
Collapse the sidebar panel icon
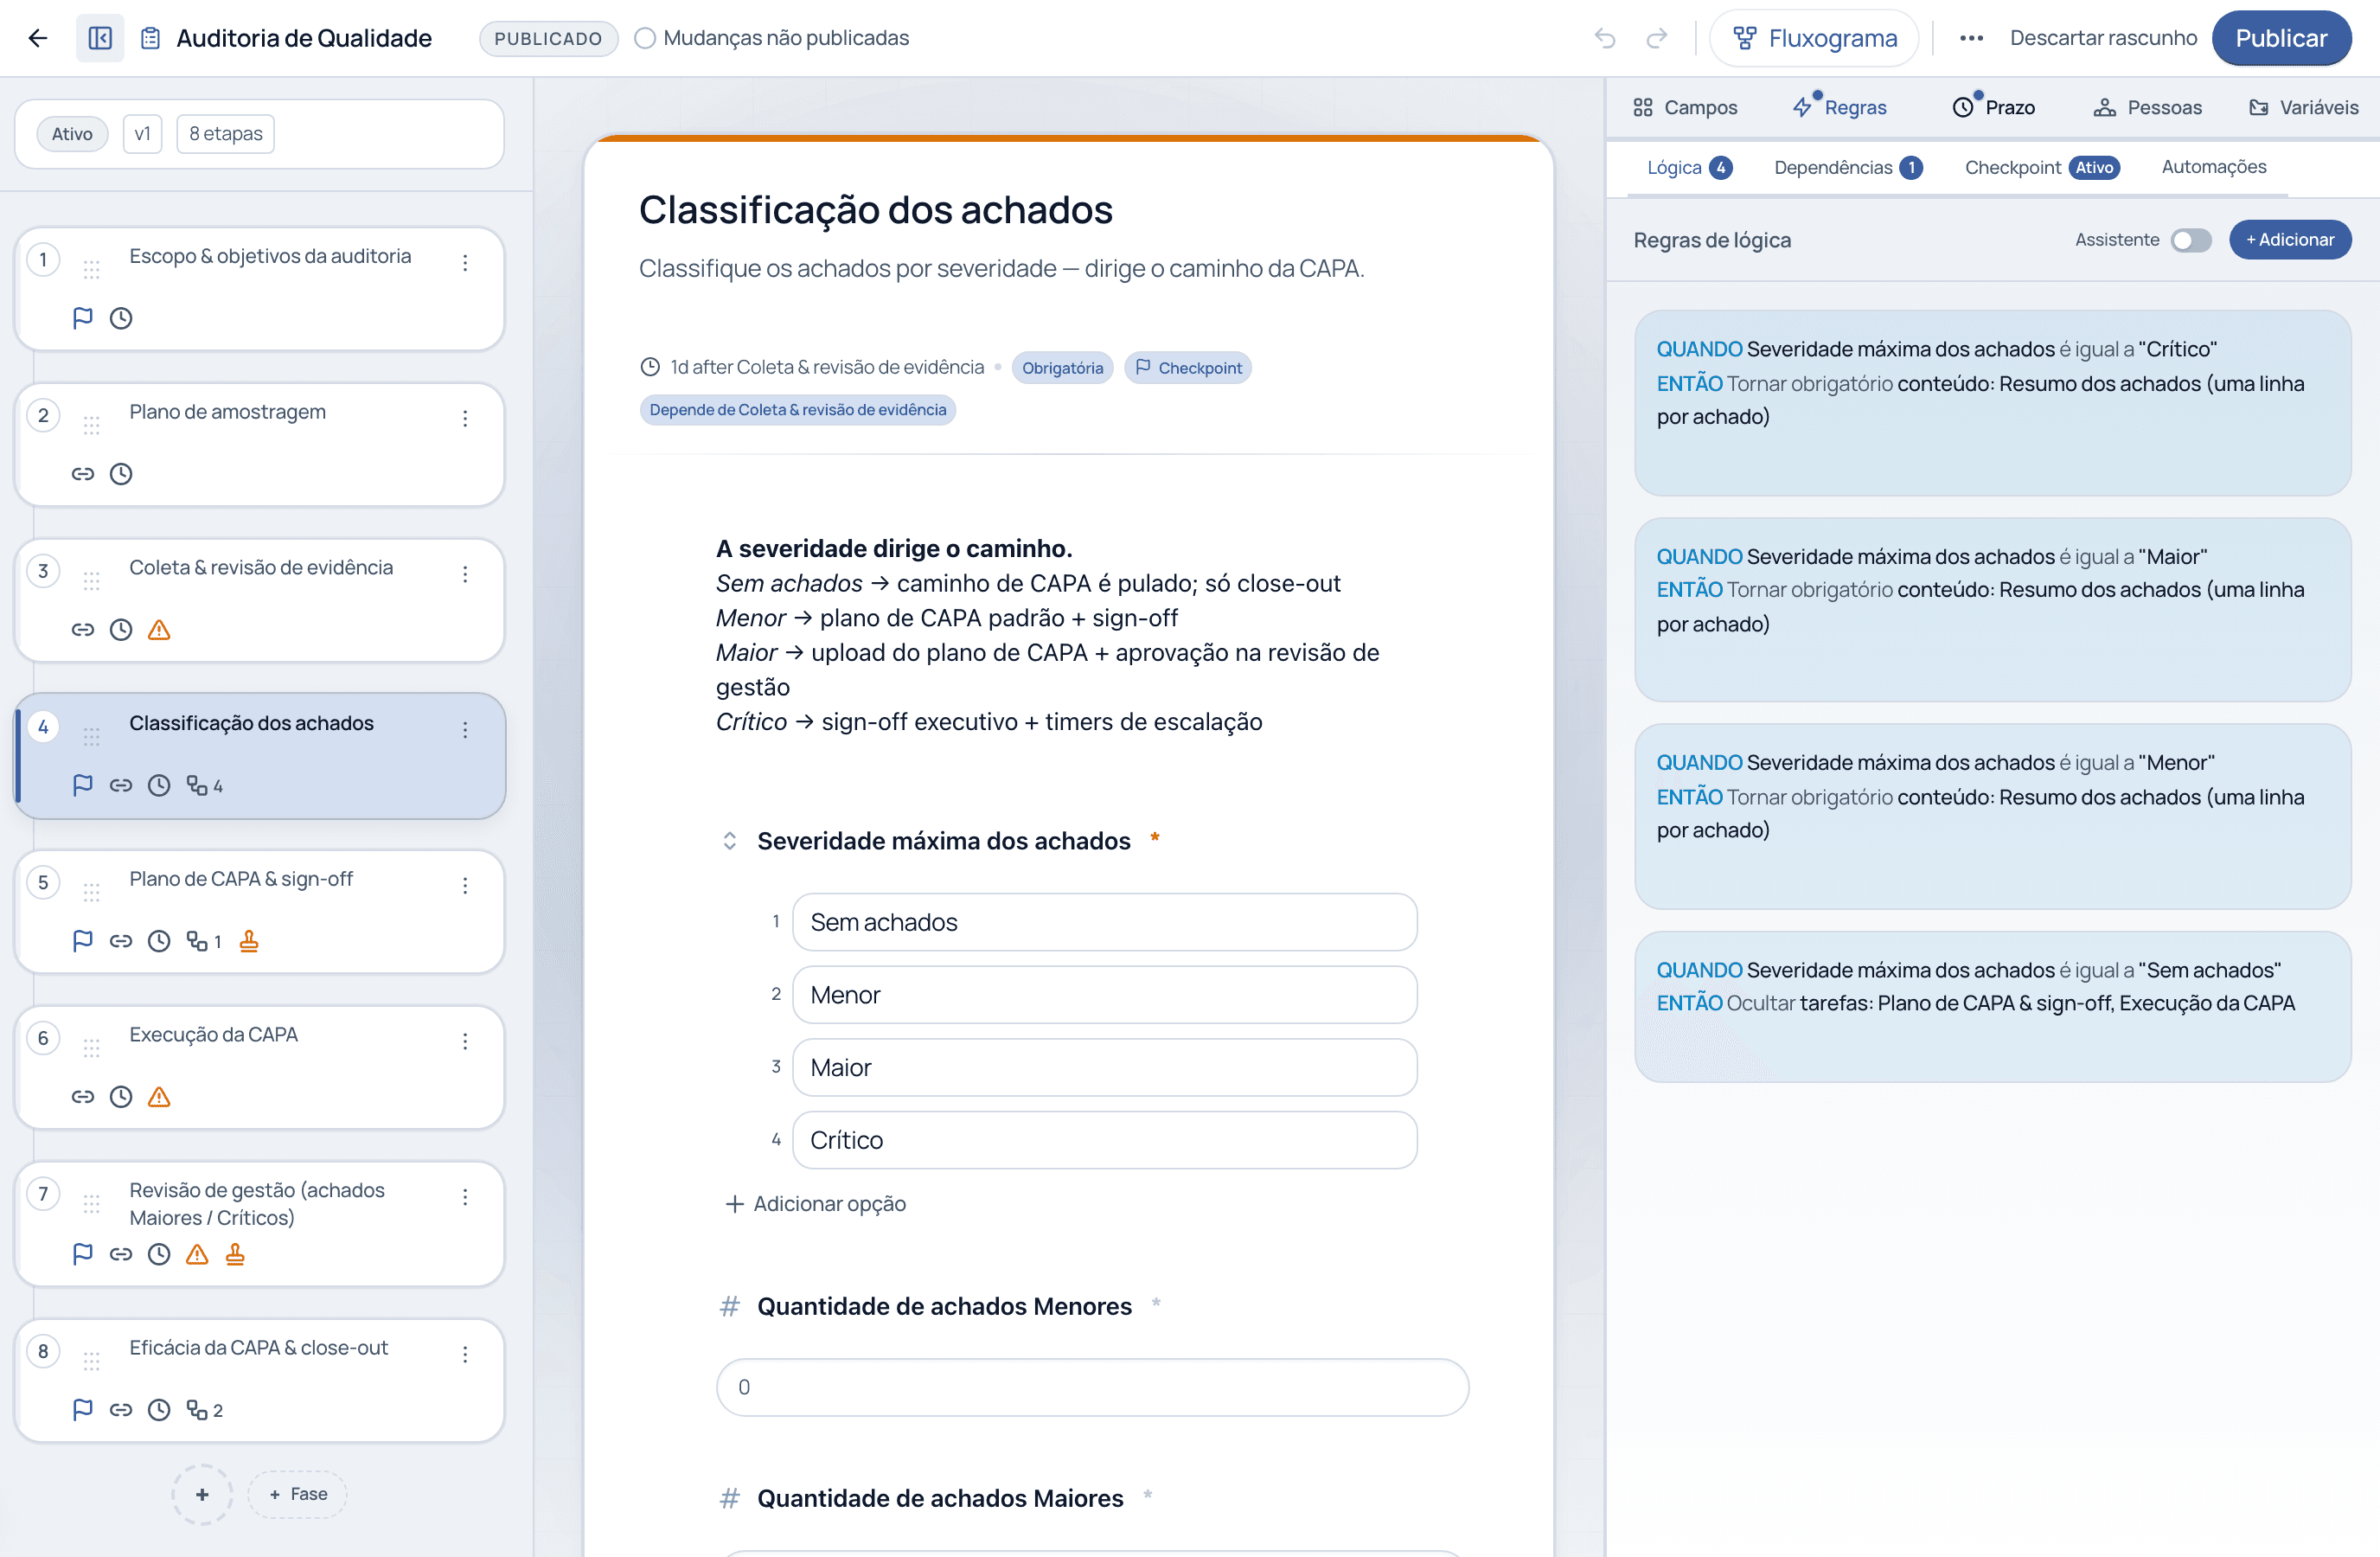100,38
